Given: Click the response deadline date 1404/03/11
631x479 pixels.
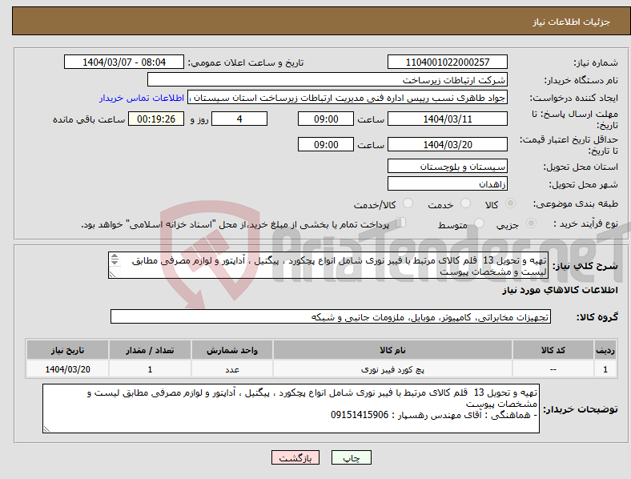Looking at the screenshot, I should [447, 119].
